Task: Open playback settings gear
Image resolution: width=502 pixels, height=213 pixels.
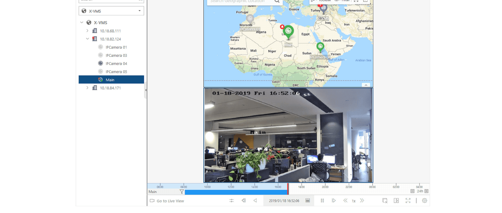Action: 424,201
